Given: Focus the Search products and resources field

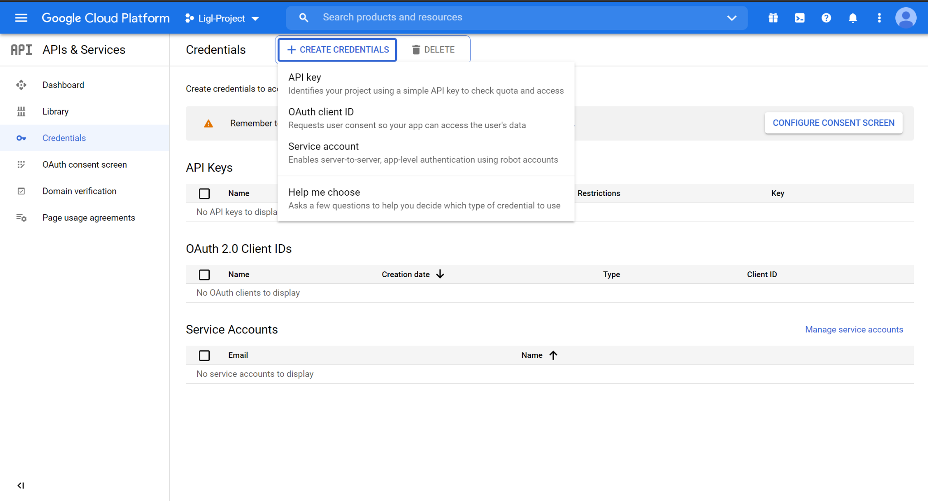Looking at the screenshot, I should pyautogui.click(x=517, y=18).
